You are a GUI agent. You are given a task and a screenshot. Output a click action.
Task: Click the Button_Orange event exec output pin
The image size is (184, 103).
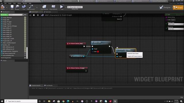(x=86, y=71)
